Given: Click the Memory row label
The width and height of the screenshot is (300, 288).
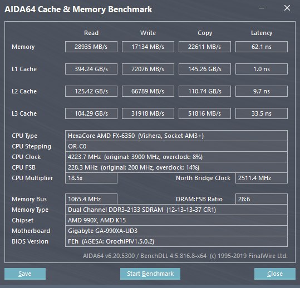Looking at the screenshot, I should [x=23, y=47].
